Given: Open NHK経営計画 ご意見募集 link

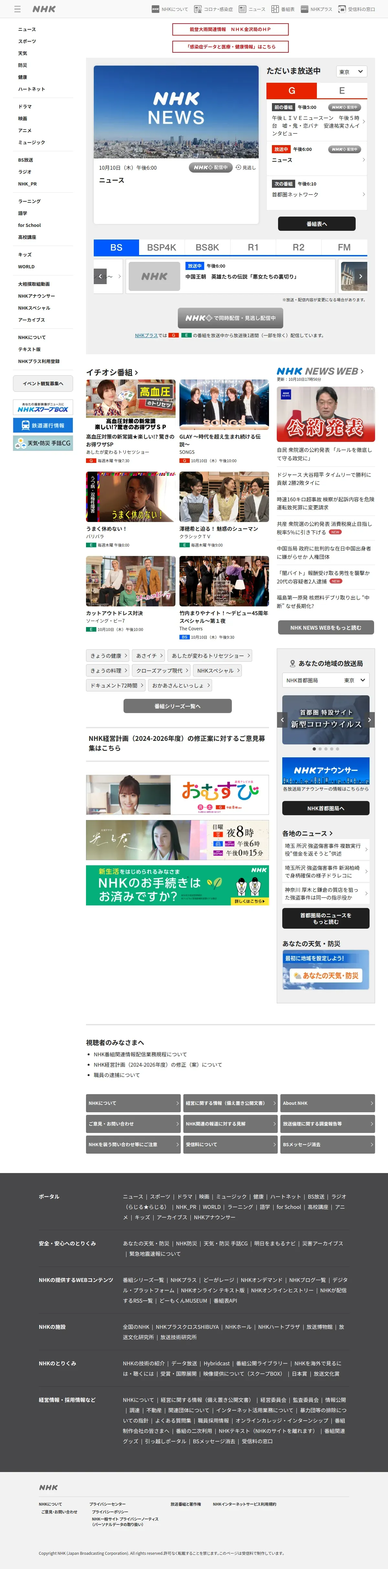Looking at the screenshot, I should [177, 743].
